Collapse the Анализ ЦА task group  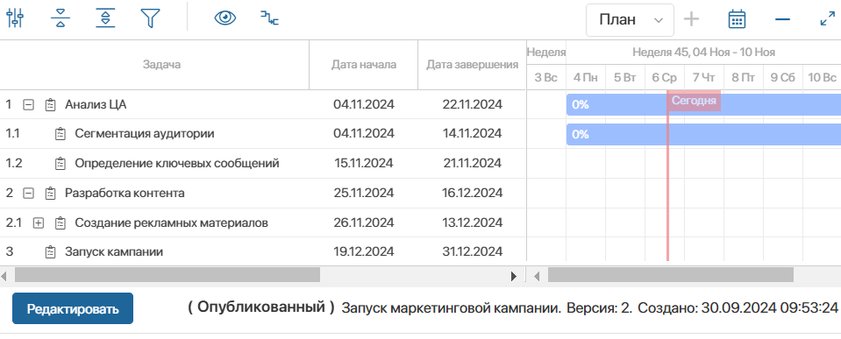(x=29, y=105)
